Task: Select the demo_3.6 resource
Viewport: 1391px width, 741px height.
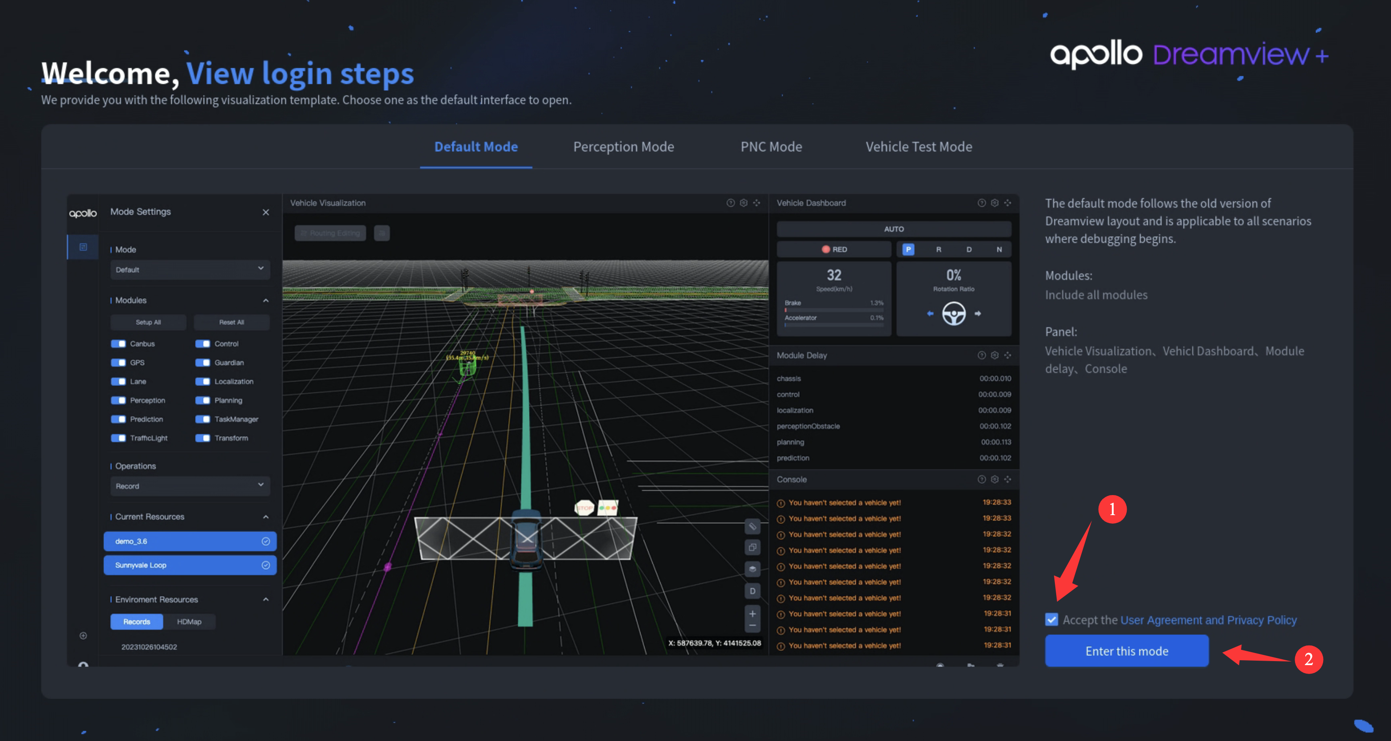Action: click(x=190, y=541)
